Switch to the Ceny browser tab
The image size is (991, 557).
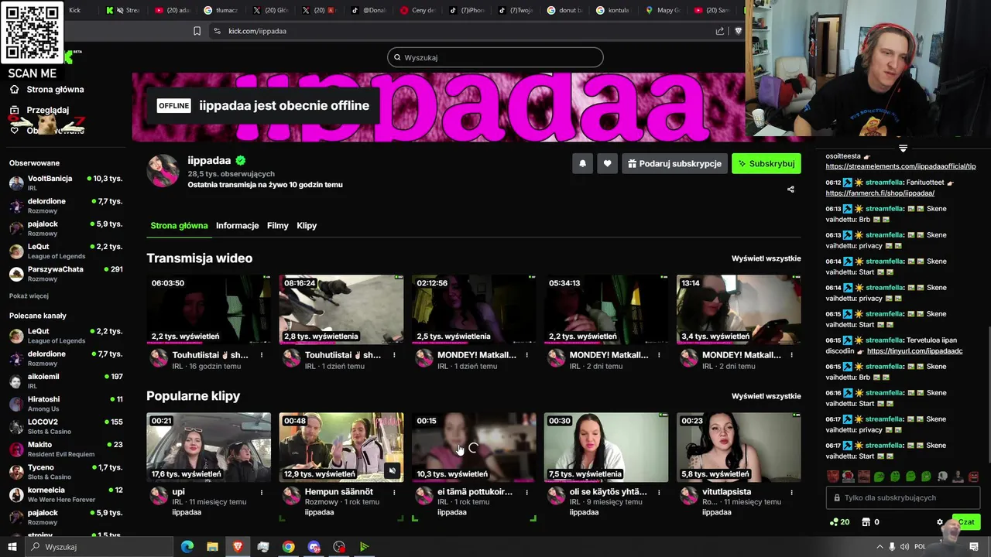(419, 10)
